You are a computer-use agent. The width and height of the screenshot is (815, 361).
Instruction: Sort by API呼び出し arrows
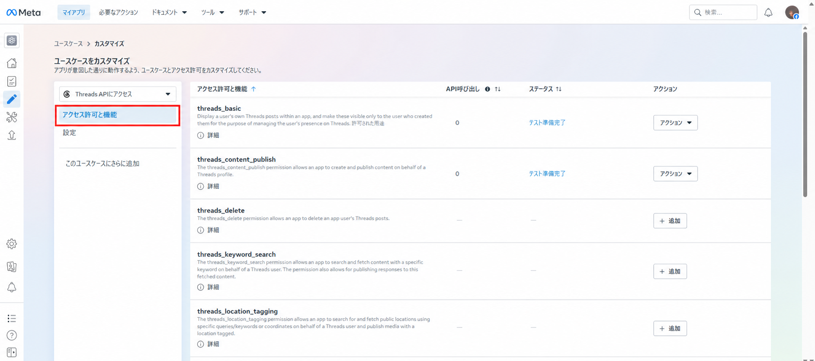(x=498, y=89)
